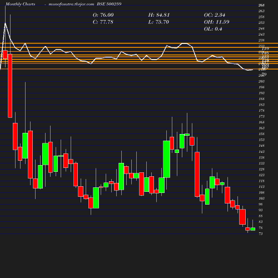Click the 173 price axis label
Viewport: 278px width, 278px height.
261,117
